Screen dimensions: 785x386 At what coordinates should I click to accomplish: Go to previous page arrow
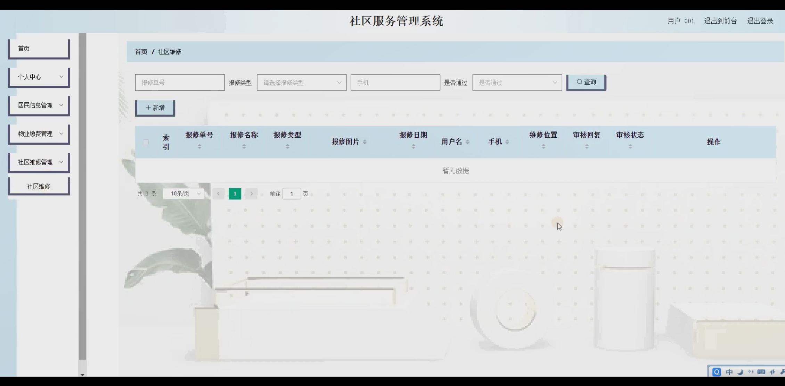[218, 194]
